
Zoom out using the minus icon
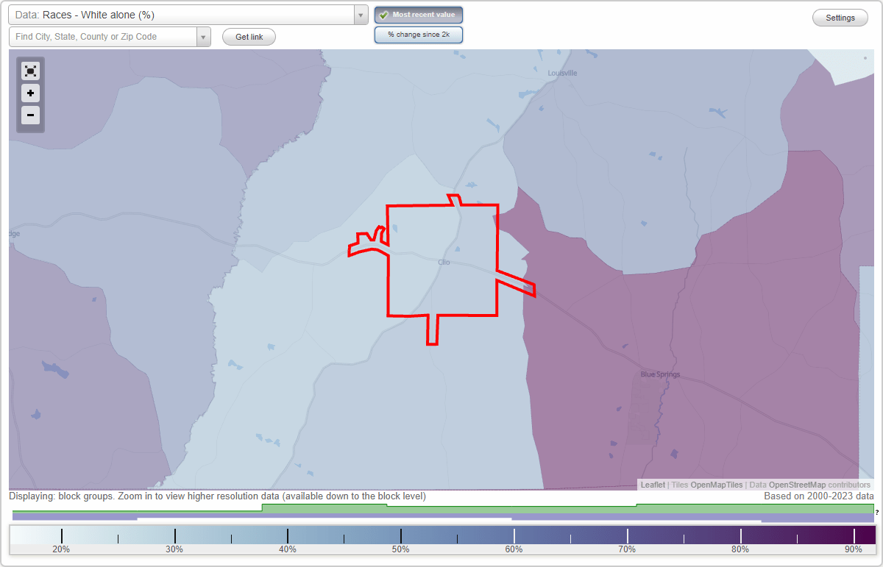[30, 115]
